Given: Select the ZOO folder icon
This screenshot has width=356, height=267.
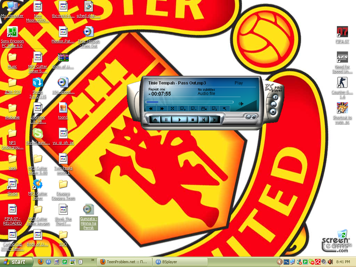Looking at the screenshot, I should click(63, 238).
